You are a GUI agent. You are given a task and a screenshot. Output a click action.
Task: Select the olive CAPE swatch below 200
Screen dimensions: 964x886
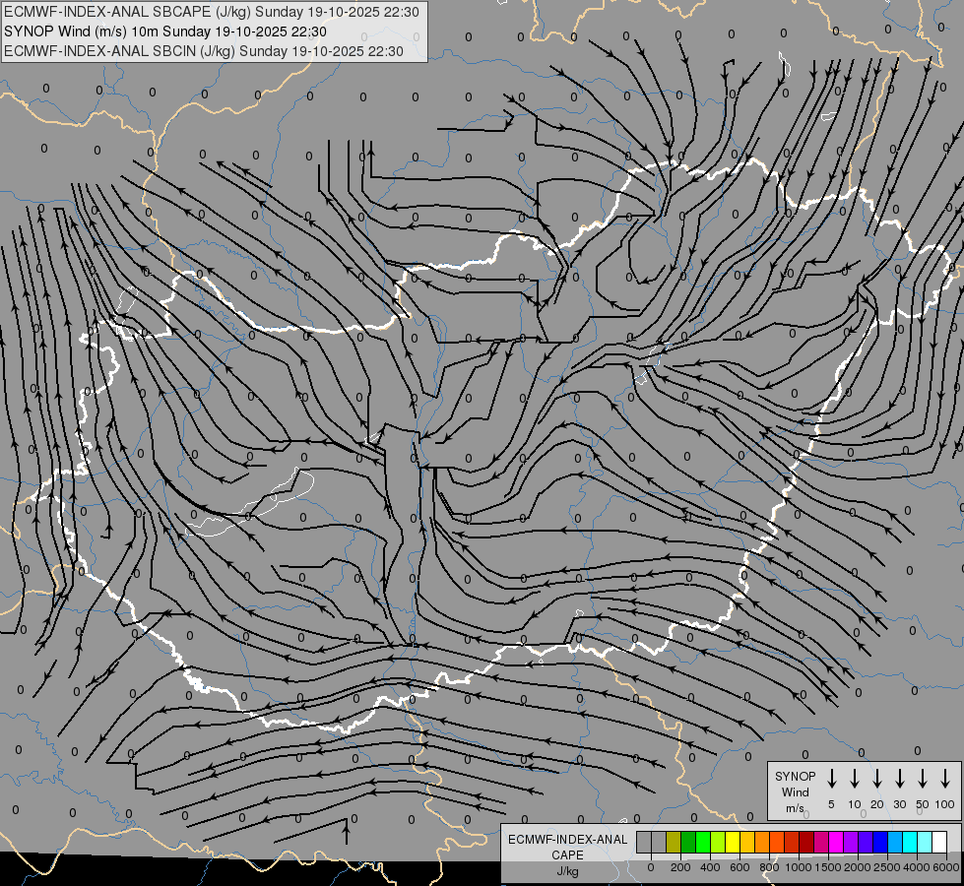(x=674, y=843)
